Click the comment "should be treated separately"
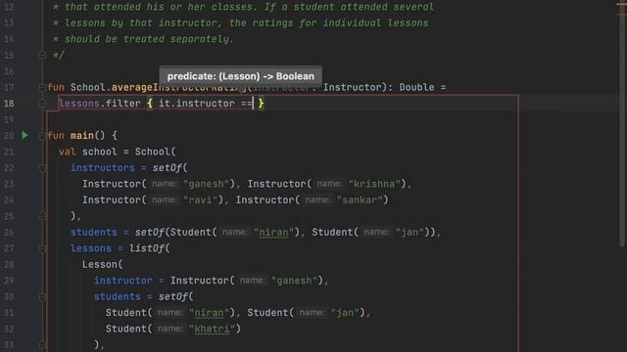This screenshot has height=352, width=627. click(x=146, y=39)
